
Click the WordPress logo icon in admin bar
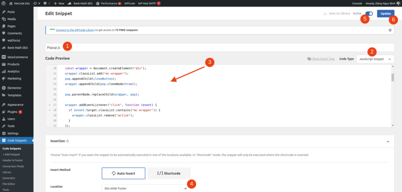coord(3,3)
